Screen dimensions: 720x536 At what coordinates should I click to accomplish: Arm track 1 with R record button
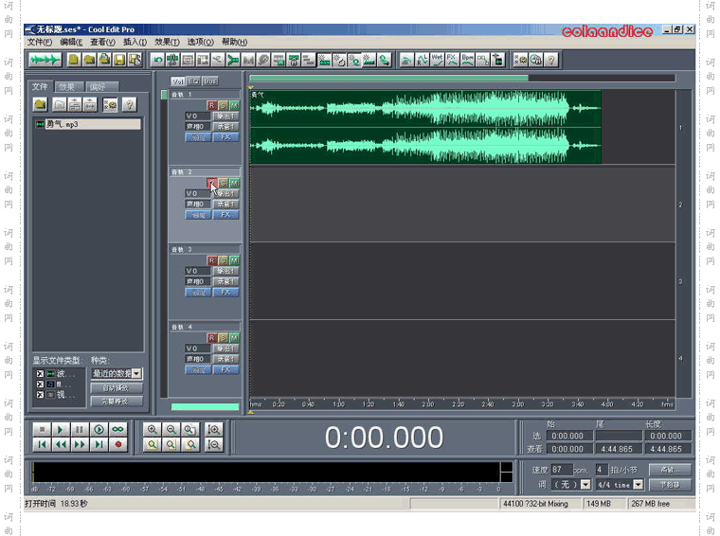211,105
